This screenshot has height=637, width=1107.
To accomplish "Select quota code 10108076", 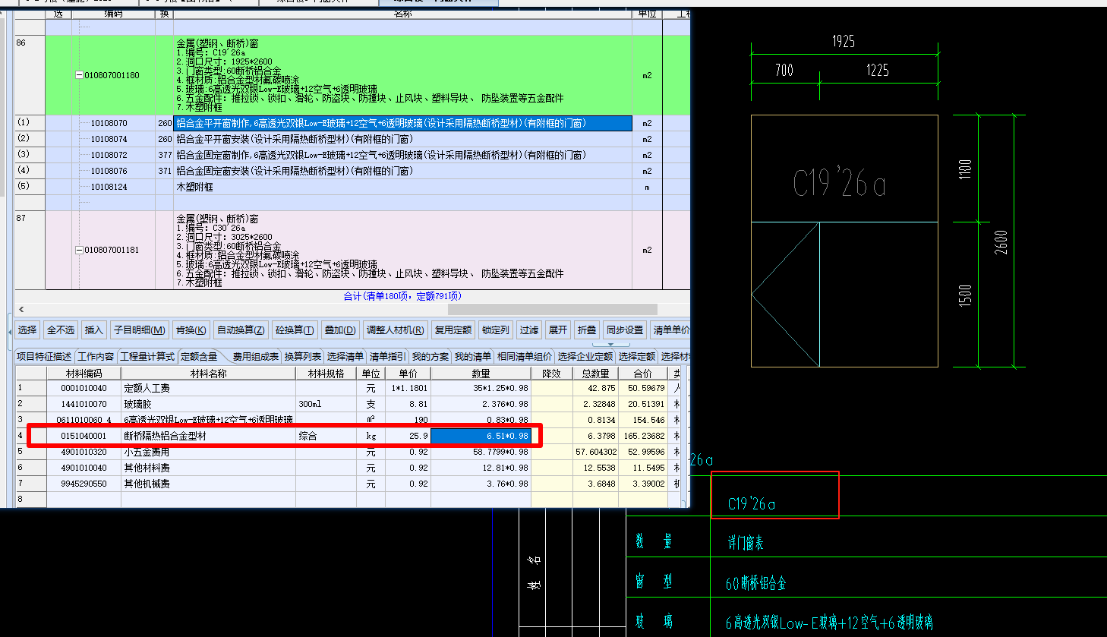I will click(x=109, y=171).
